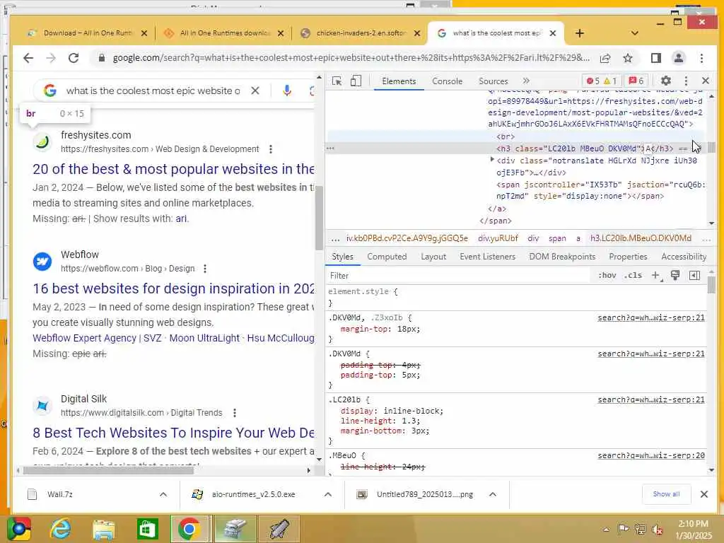This screenshot has width=724, height=543.
Task: Click the Chrome address bar URL
Action: pos(351,58)
